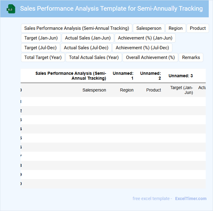Select the Salesperson cell in the table

[x=94, y=90]
